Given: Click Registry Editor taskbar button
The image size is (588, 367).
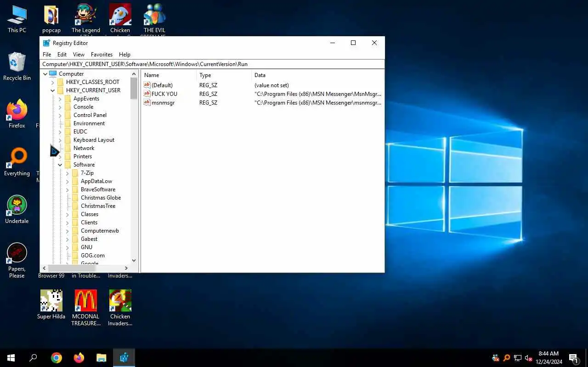Looking at the screenshot, I should coord(124,358).
